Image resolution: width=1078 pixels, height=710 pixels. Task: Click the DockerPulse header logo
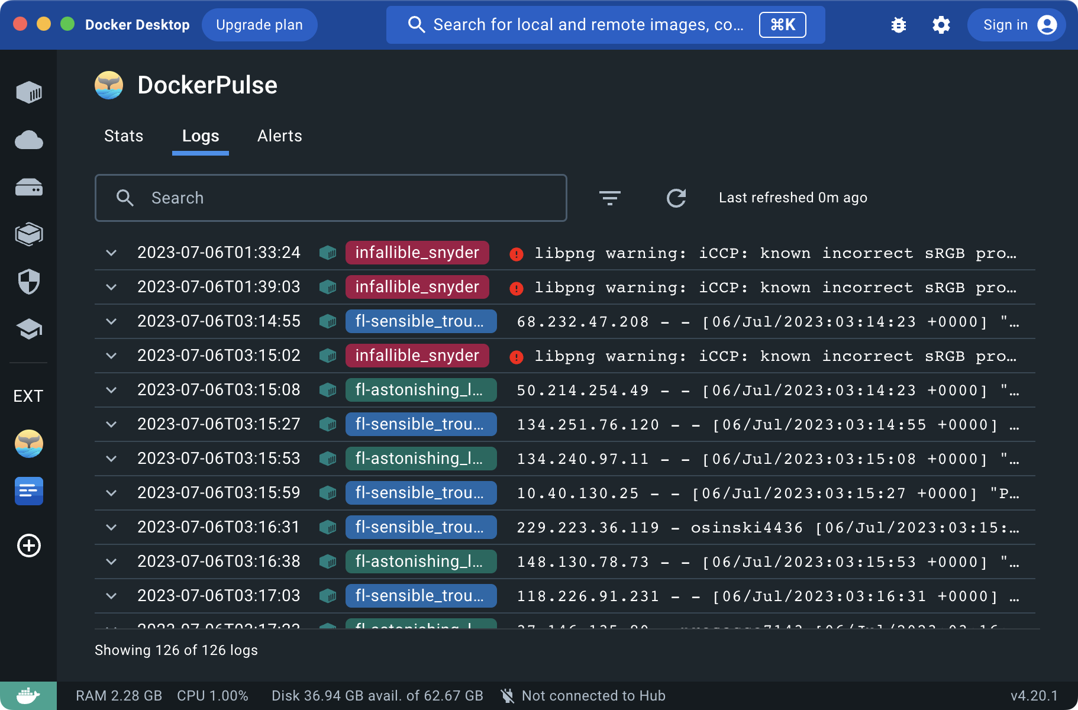pos(109,85)
